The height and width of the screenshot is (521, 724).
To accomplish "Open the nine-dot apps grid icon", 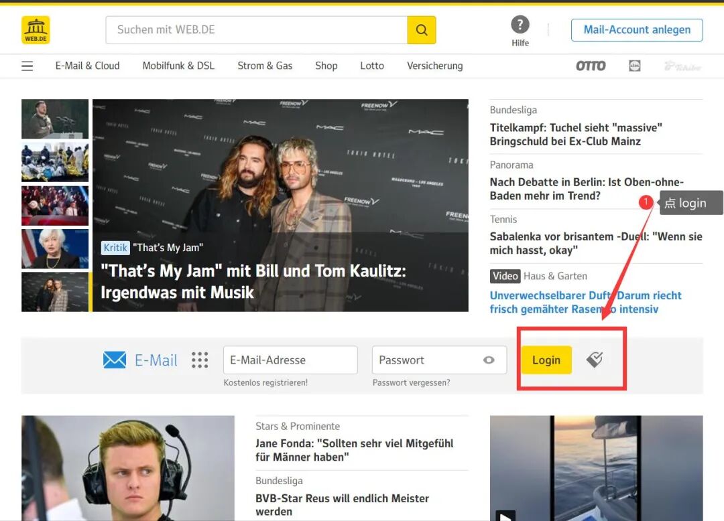I will [200, 360].
